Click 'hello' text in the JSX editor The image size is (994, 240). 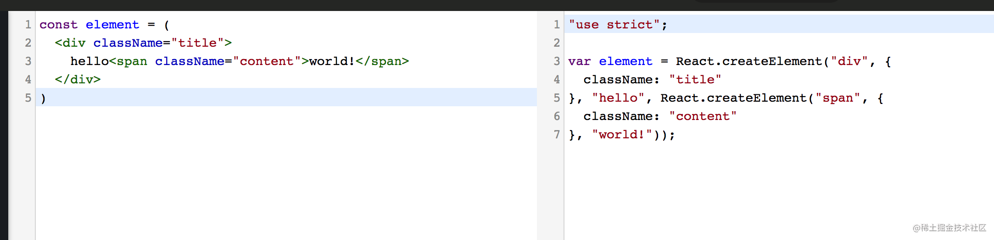click(89, 61)
